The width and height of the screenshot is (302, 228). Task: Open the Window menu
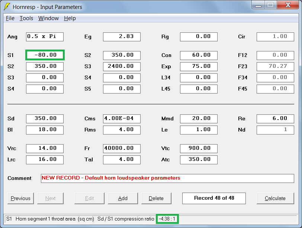pos(48,18)
